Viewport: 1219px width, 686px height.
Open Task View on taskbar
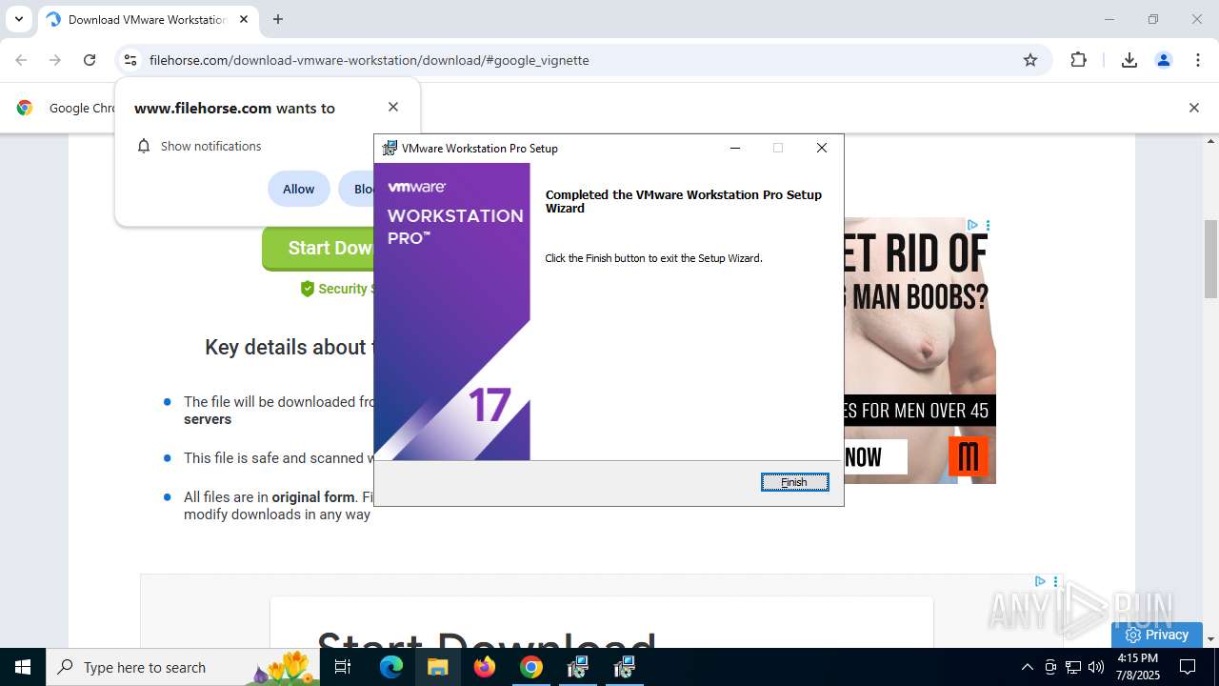[x=344, y=667]
